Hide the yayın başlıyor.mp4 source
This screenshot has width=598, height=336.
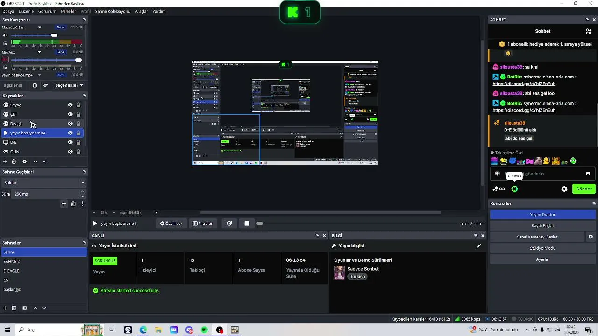click(70, 133)
